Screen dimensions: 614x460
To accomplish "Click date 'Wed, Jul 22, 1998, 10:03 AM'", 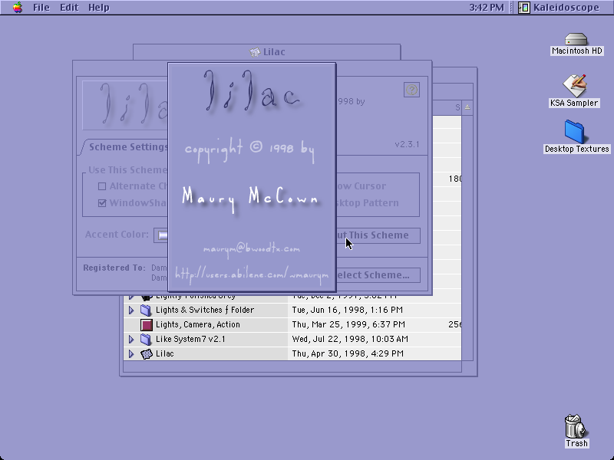I will [350, 339].
